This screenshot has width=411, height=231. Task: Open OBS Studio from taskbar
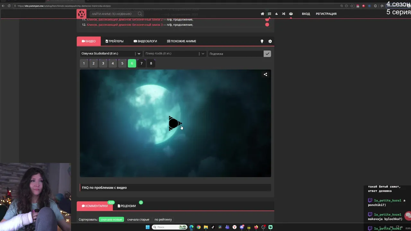point(263,227)
